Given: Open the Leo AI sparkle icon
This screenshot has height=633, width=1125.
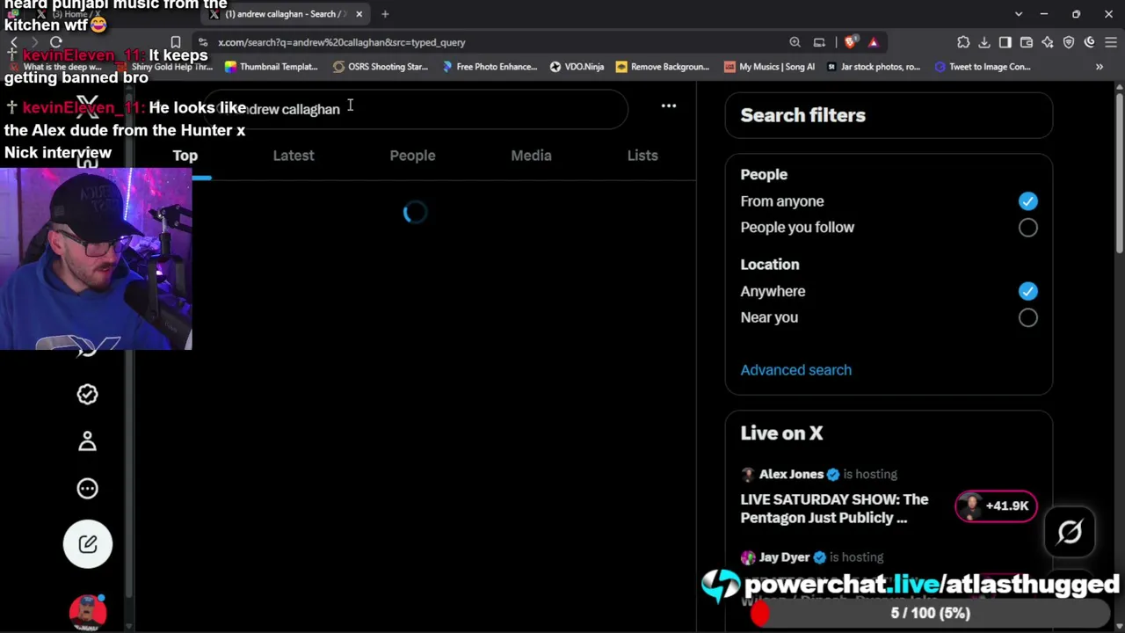Looking at the screenshot, I should click(x=1048, y=42).
